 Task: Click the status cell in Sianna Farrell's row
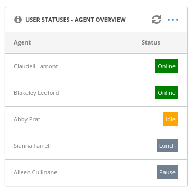(154, 146)
